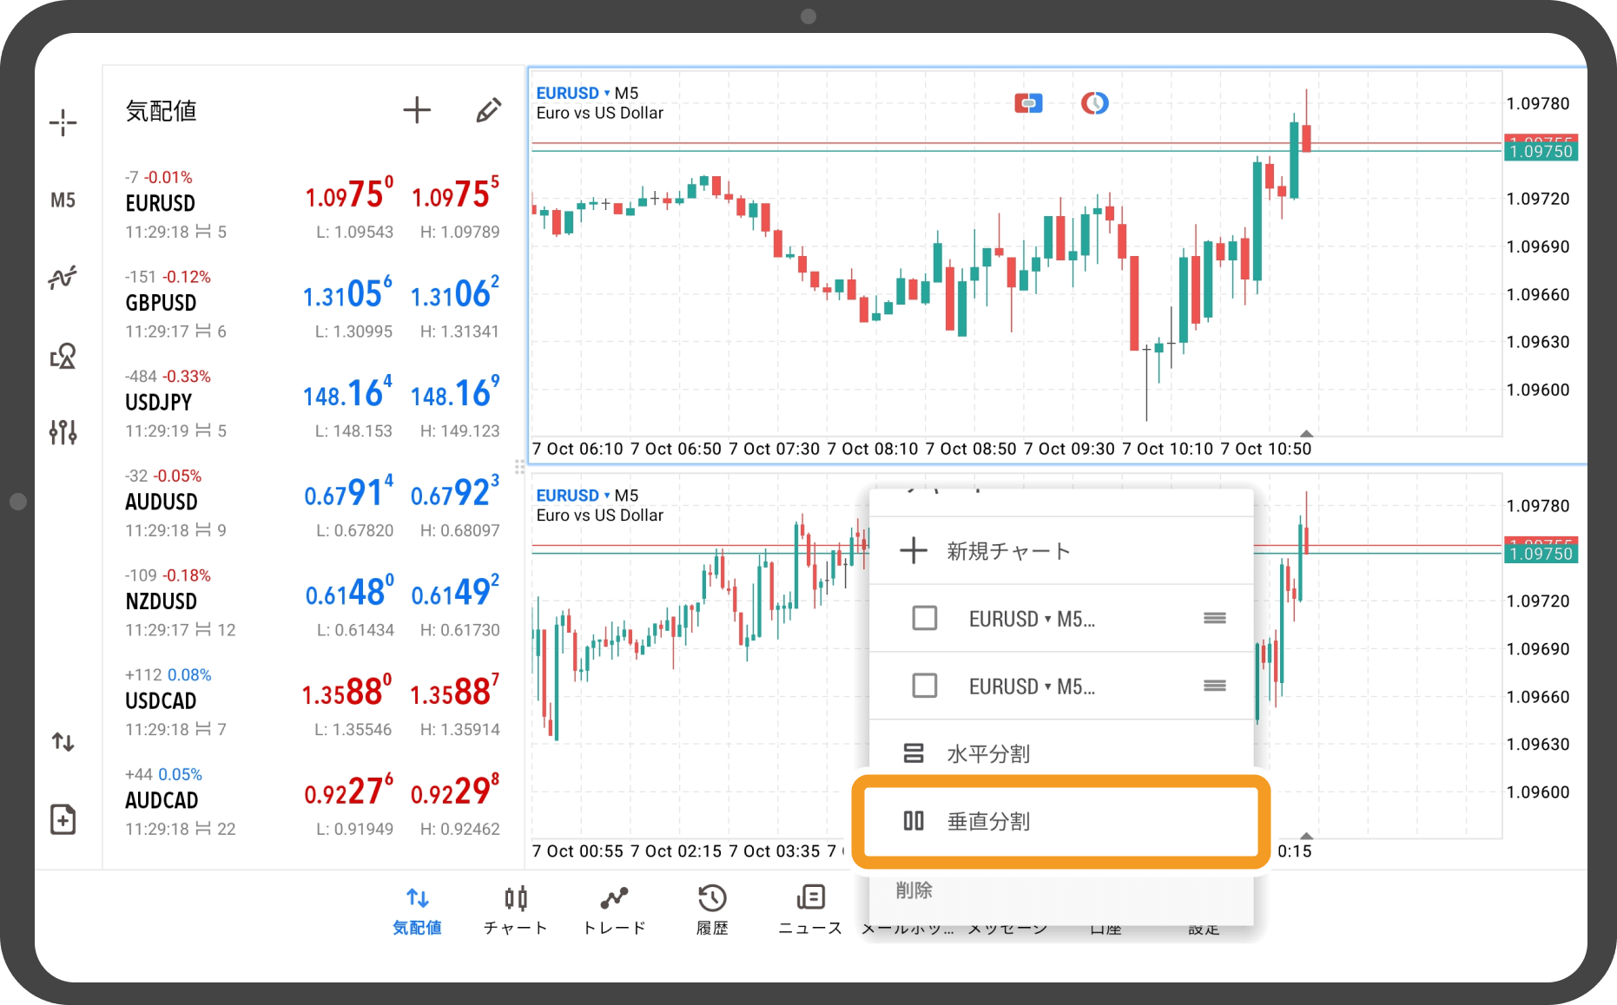Select the AUDUSD quote row
This screenshot has width=1617, height=1005.
click(313, 503)
